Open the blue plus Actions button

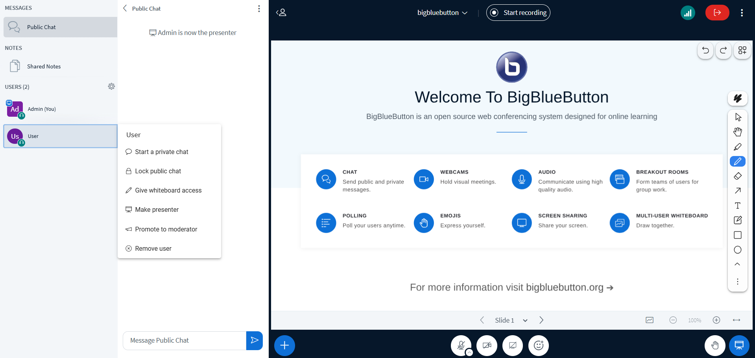[284, 345]
